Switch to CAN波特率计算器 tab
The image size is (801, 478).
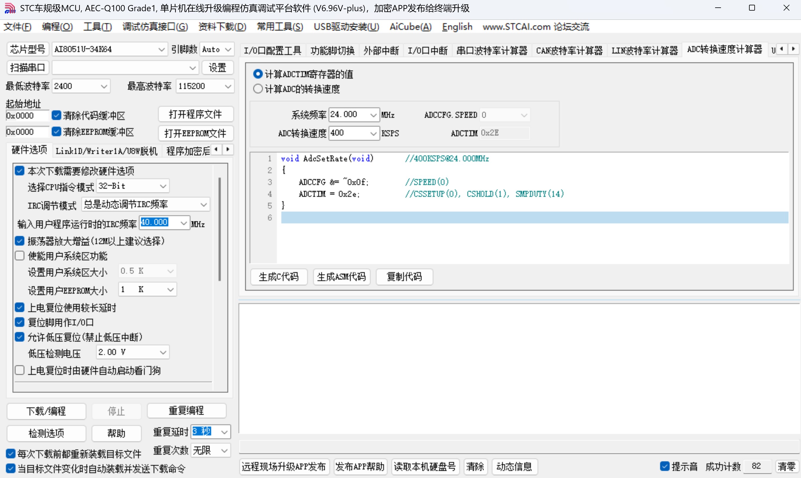coord(569,51)
